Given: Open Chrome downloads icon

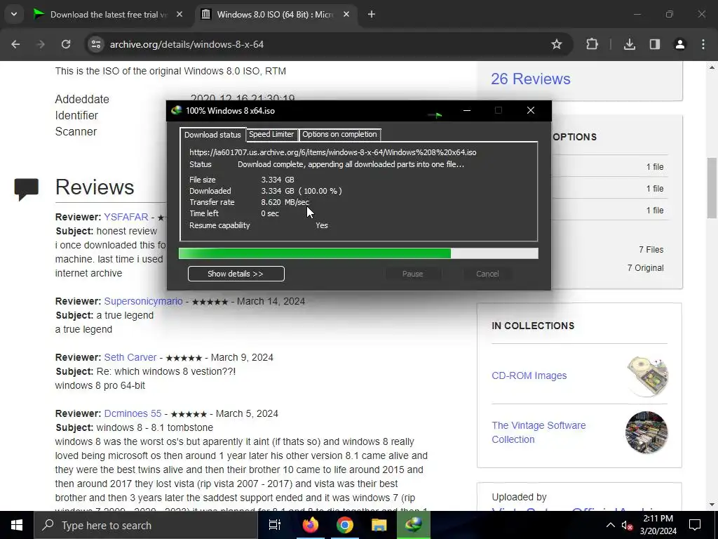Looking at the screenshot, I should point(630,44).
